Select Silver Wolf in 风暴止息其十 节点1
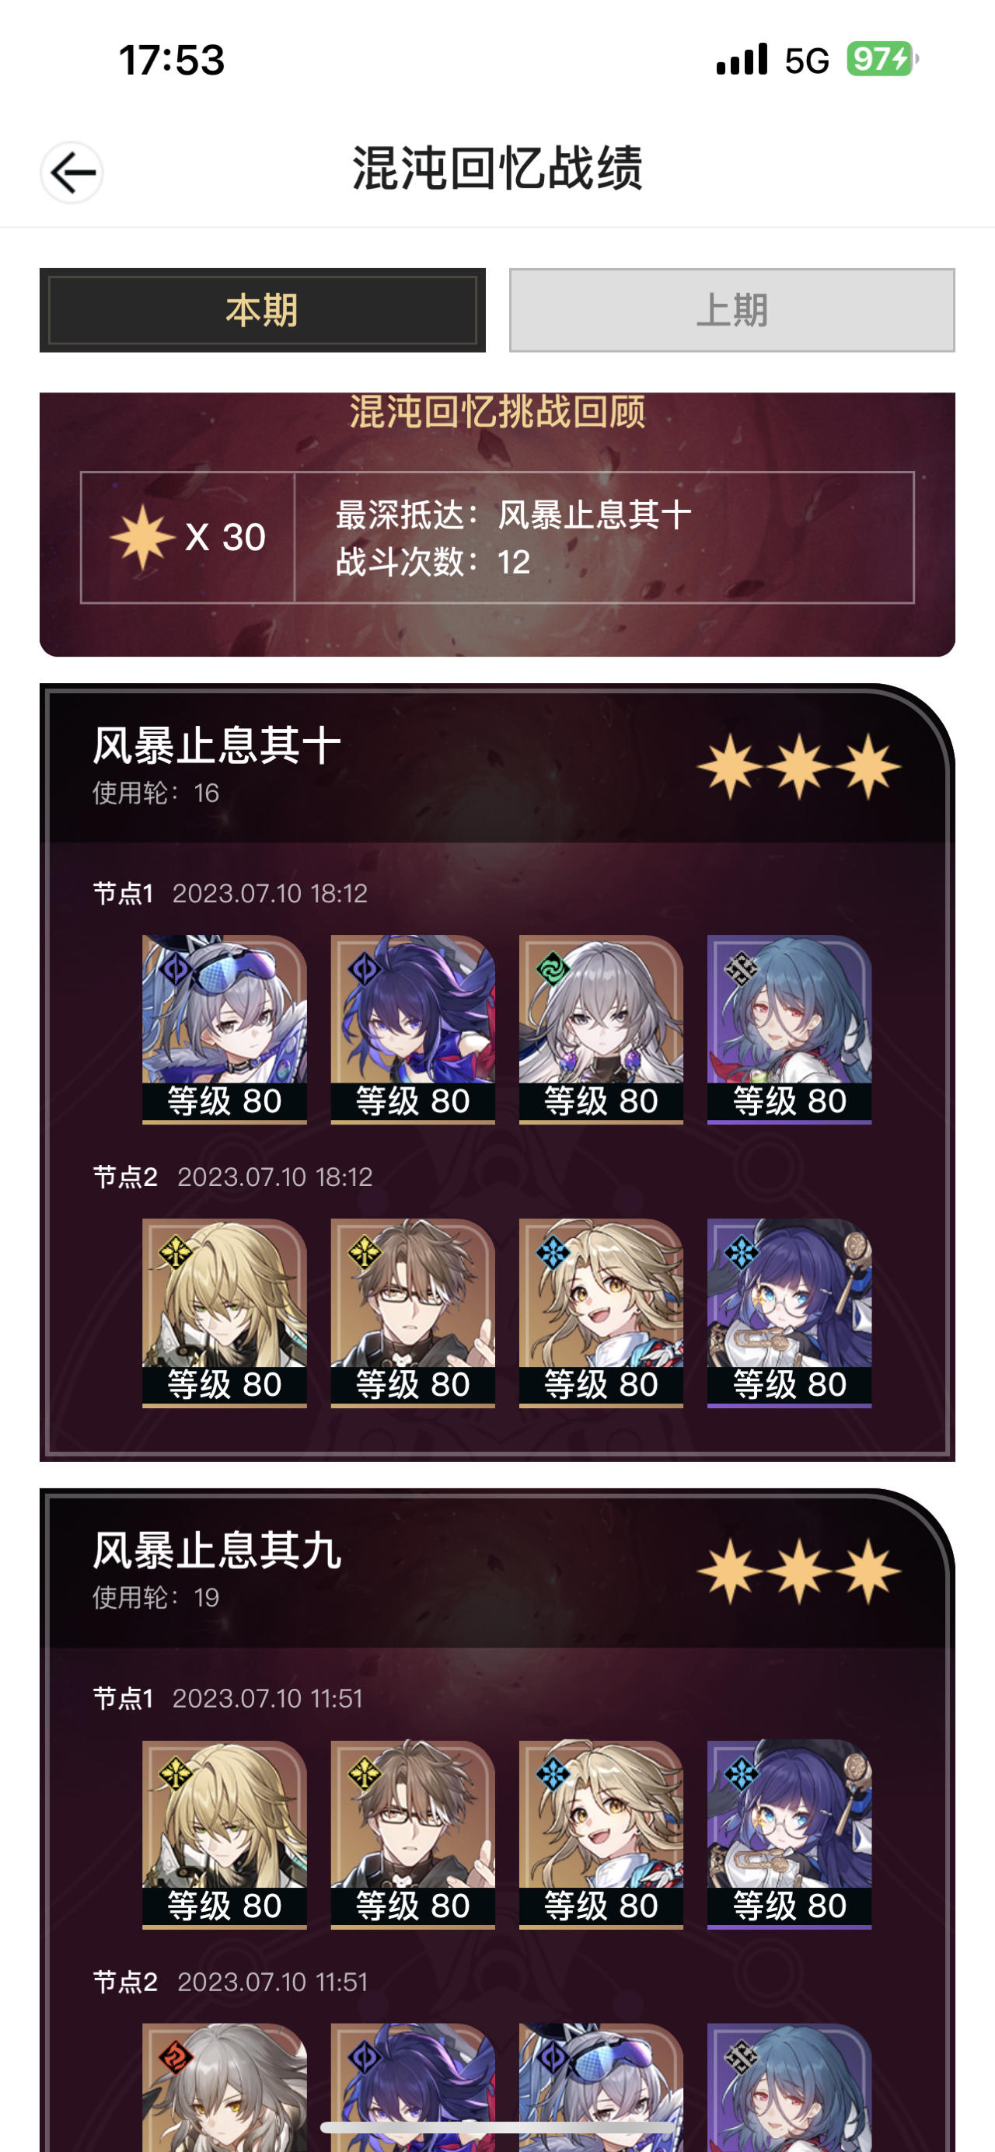Viewport: 995px width, 2152px height. tap(224, 1028)
